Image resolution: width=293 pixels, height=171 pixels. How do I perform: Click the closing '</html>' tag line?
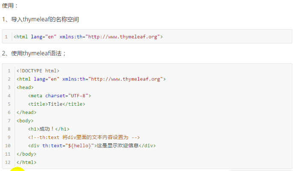tap(26, 162)
